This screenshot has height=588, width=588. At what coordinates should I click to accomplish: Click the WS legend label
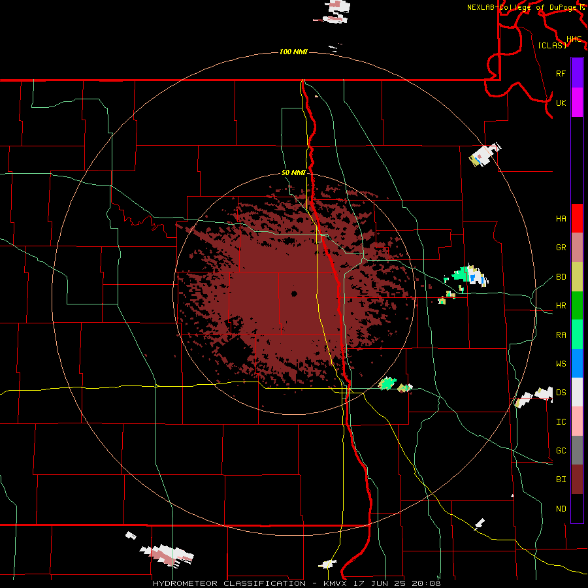pos(561,364)
